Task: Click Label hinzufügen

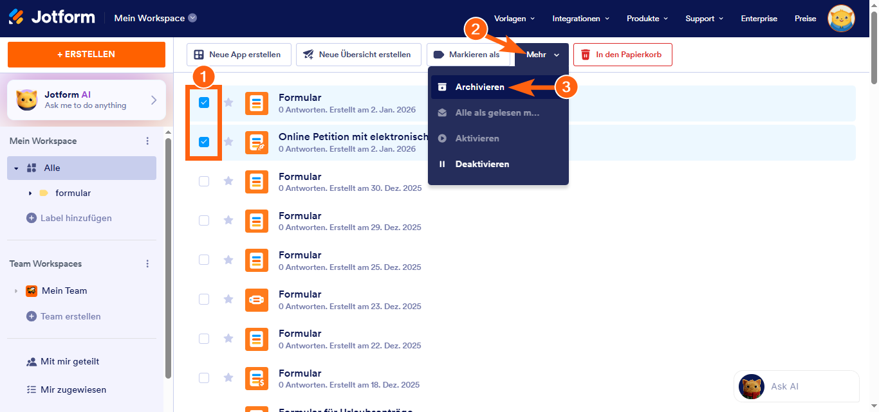Action: click(x=69, y=218)
